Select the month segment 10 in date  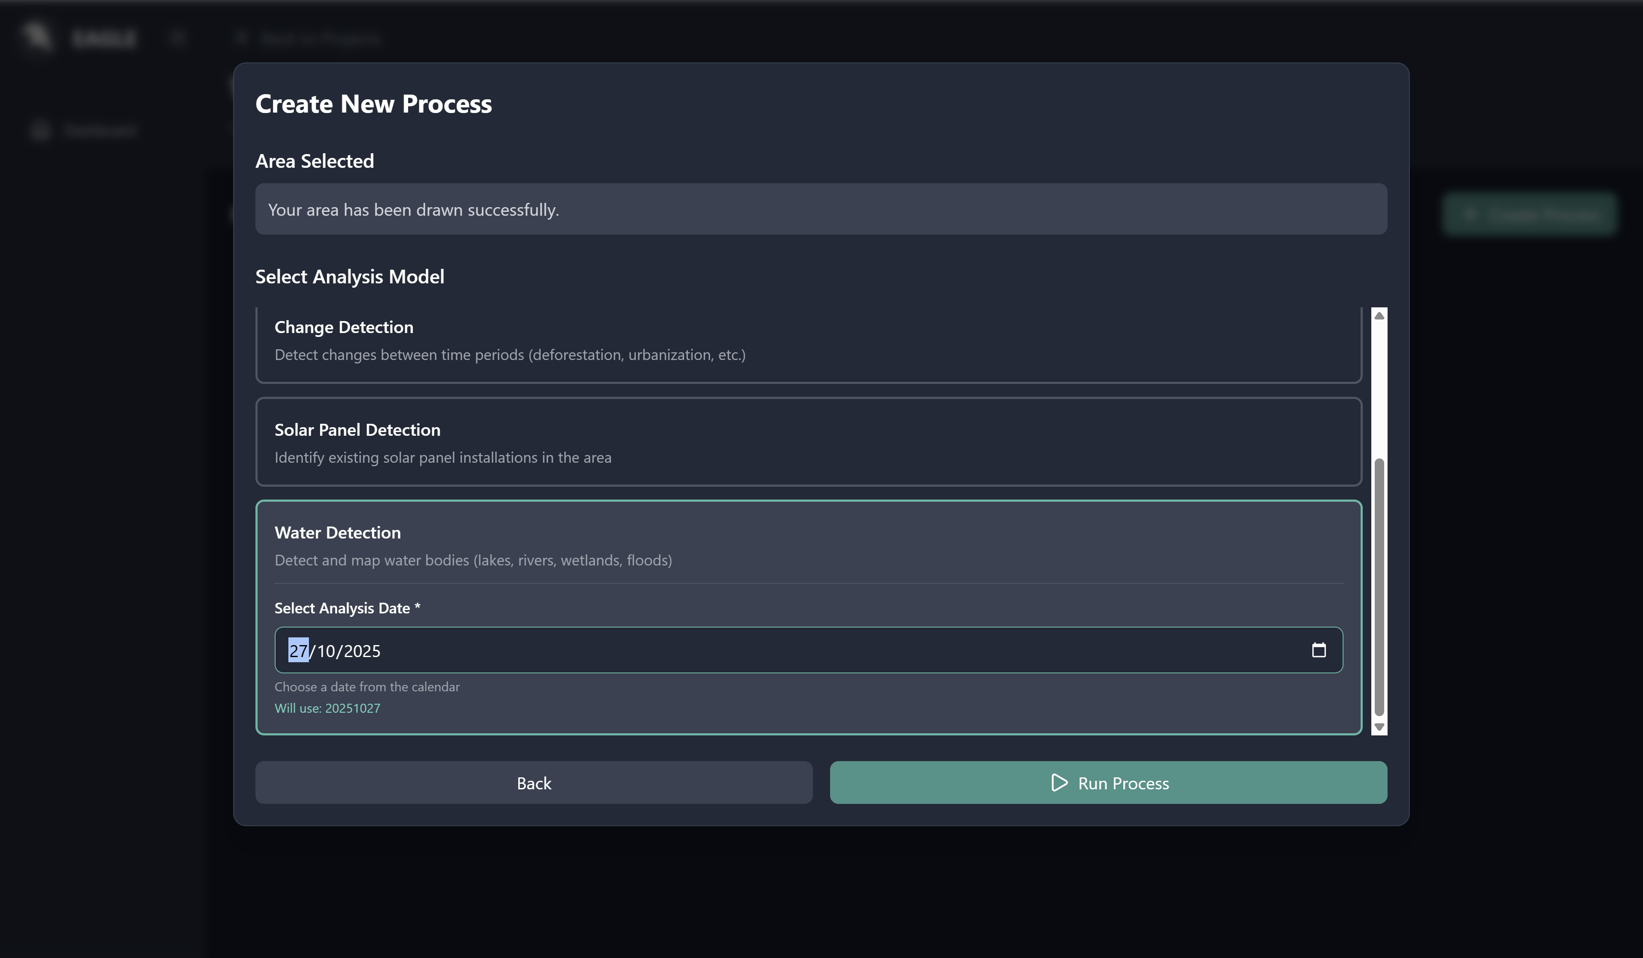coord(325,651)
